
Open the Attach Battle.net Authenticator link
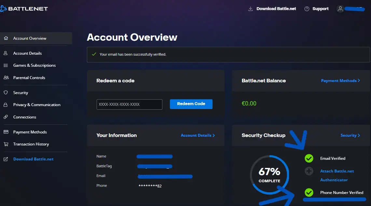coord(337,175)
